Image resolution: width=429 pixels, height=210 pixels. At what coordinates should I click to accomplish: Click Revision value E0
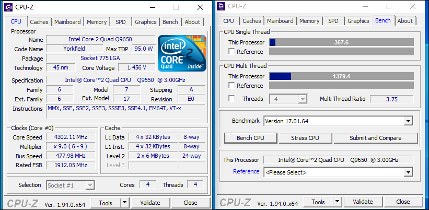point(191,99)
